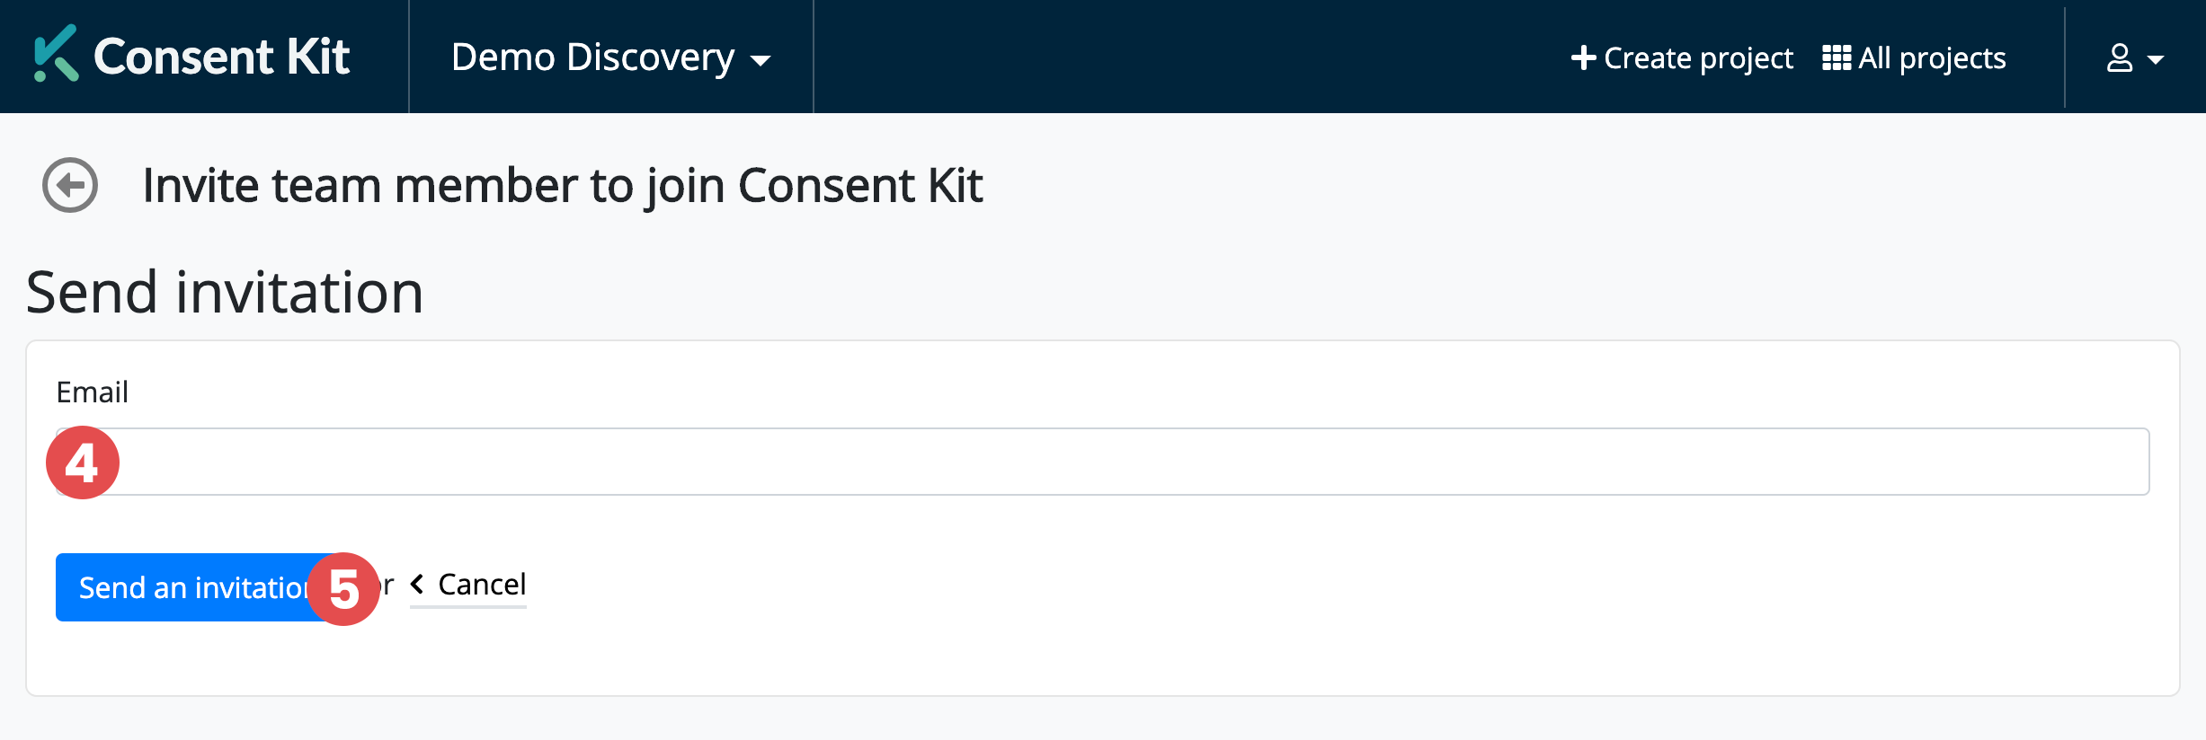Click the plus icon for Create project
Image resolution: width=2206 pixels, height=740 pixels.
tap(1583, 58)
